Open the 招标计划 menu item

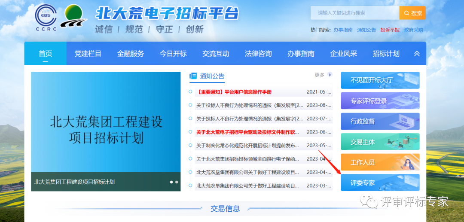pos(386,54)
